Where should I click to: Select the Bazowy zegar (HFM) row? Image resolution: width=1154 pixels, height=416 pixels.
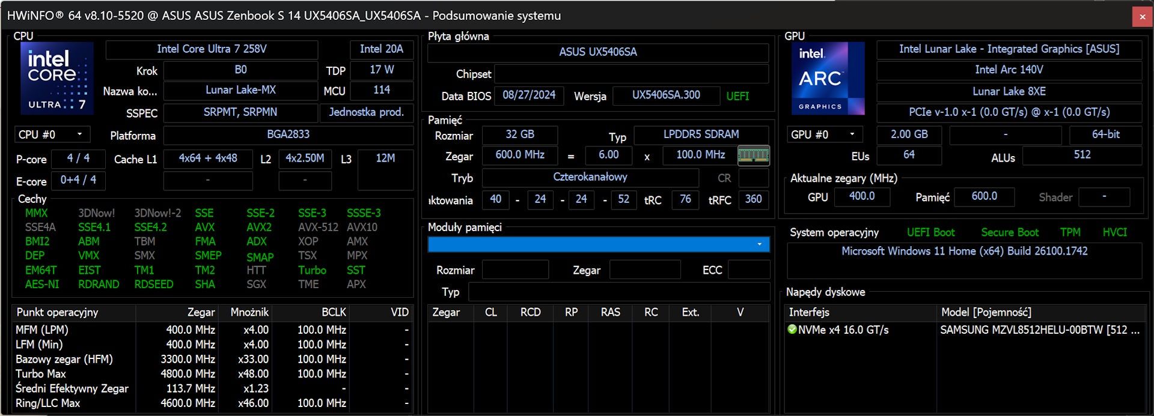tap(213, 359)
